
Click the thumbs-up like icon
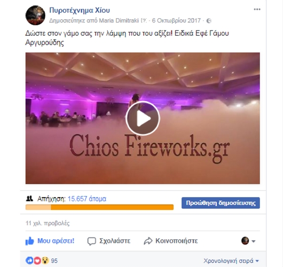coord(29,241)
